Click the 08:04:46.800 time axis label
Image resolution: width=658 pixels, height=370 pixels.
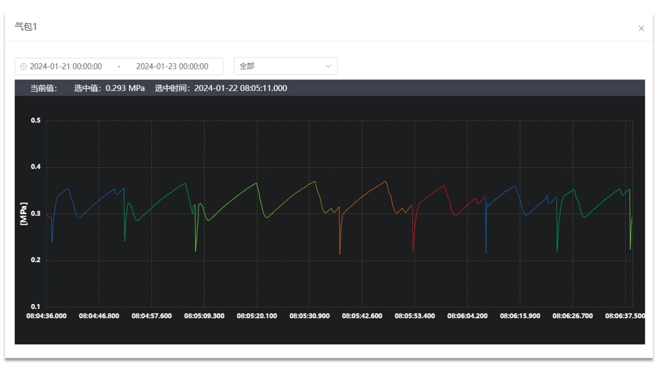pos(99,316)
